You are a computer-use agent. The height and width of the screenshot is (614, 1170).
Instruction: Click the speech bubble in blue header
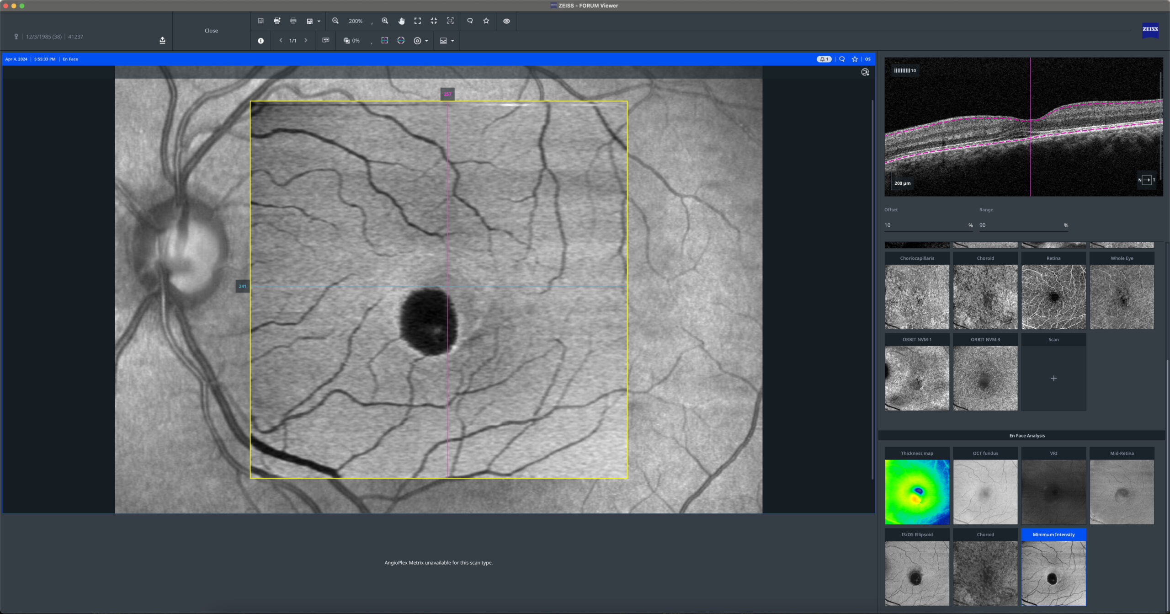point(842,59)
